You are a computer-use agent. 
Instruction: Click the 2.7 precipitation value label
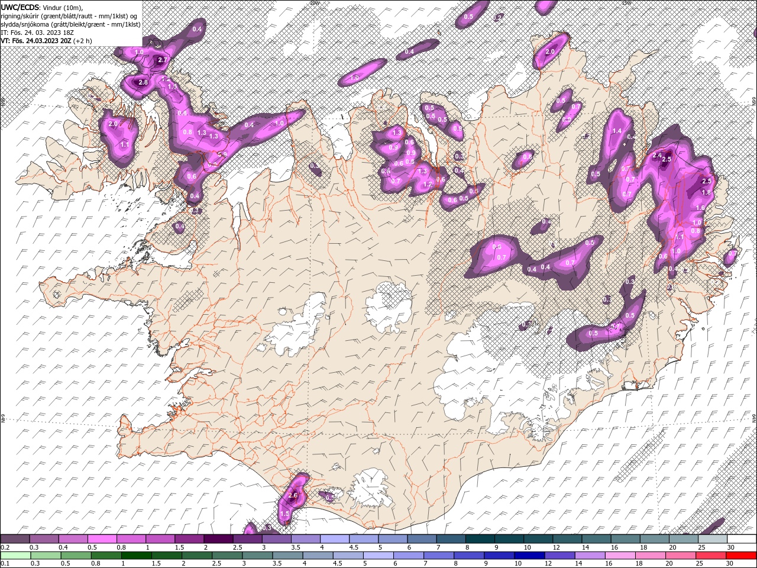point(163,60)
